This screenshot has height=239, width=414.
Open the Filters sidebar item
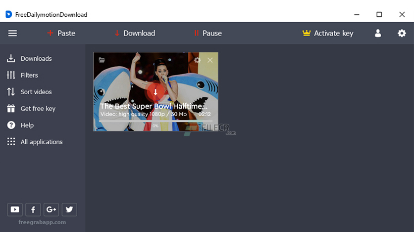[x=22, y=75]
